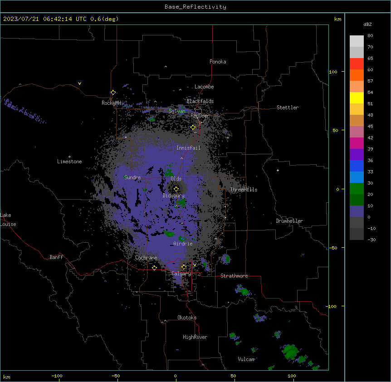
Task: Click the Lake Louise label
Action: [8, 220]
